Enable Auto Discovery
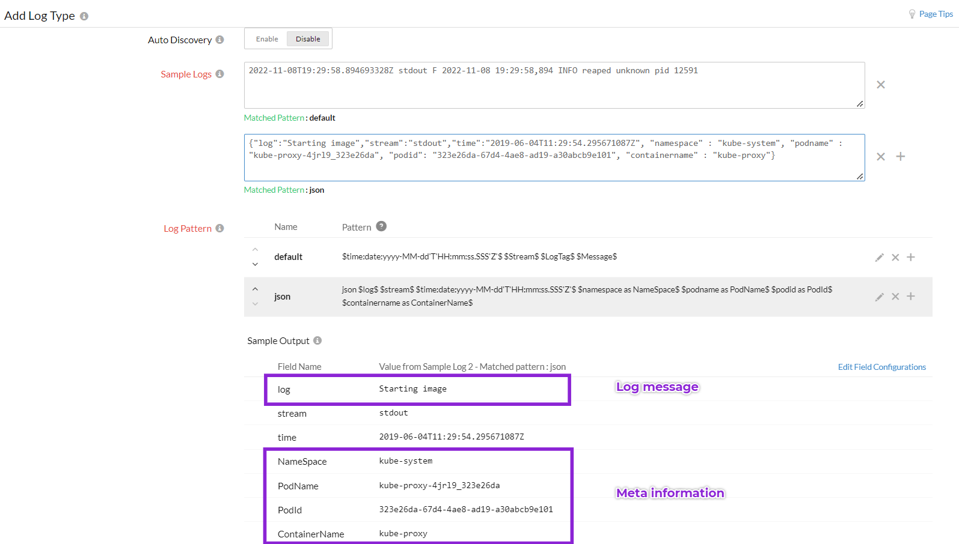 click(267, 39)
